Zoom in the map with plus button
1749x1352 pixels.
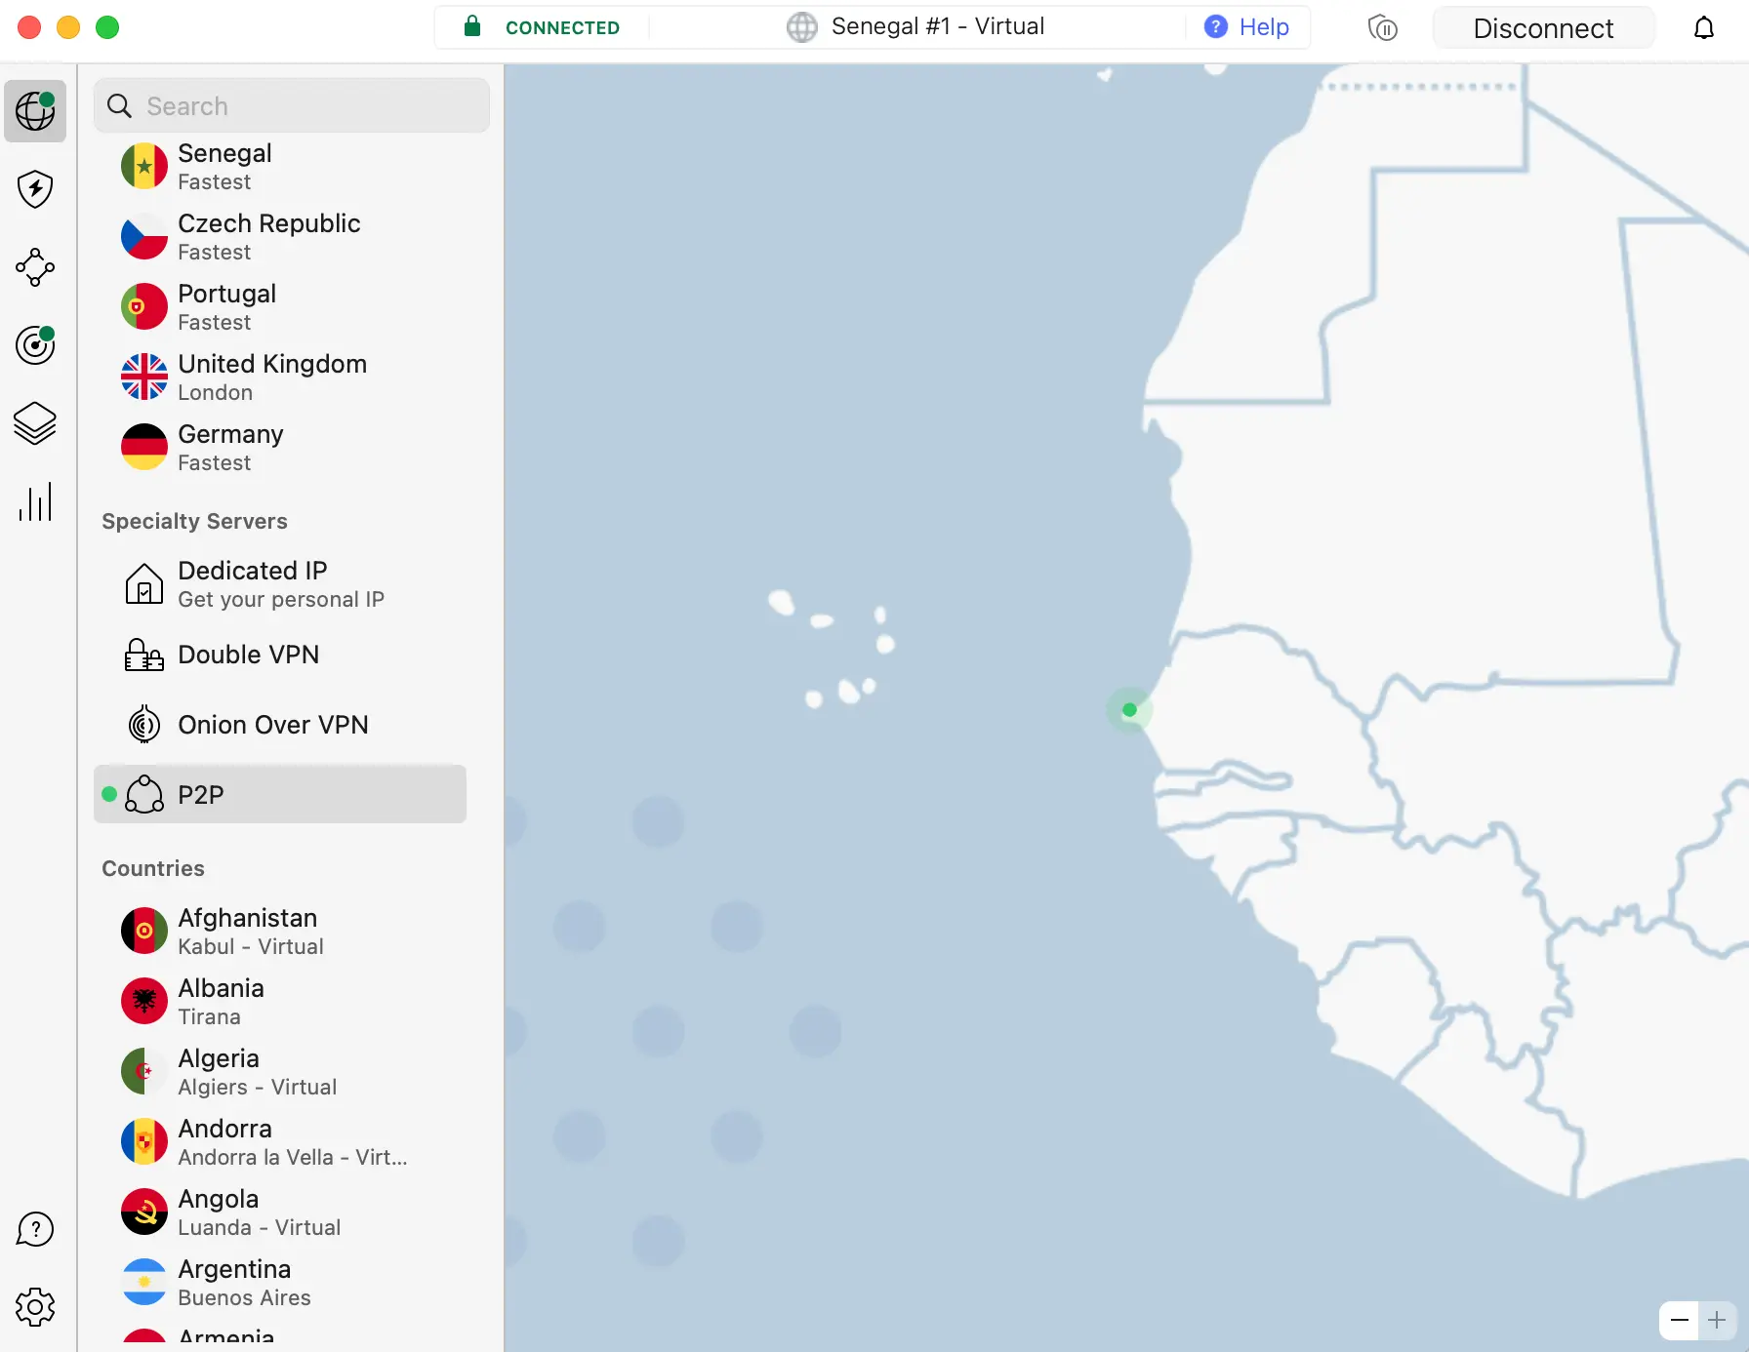pyautogui.click(x=1717, y=1321)
